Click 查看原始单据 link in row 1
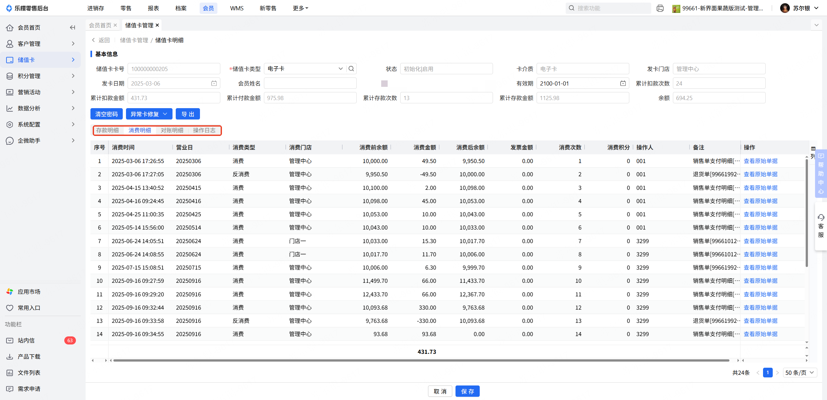The height and width of the screenshot is (400, 827). coord(760,161)
